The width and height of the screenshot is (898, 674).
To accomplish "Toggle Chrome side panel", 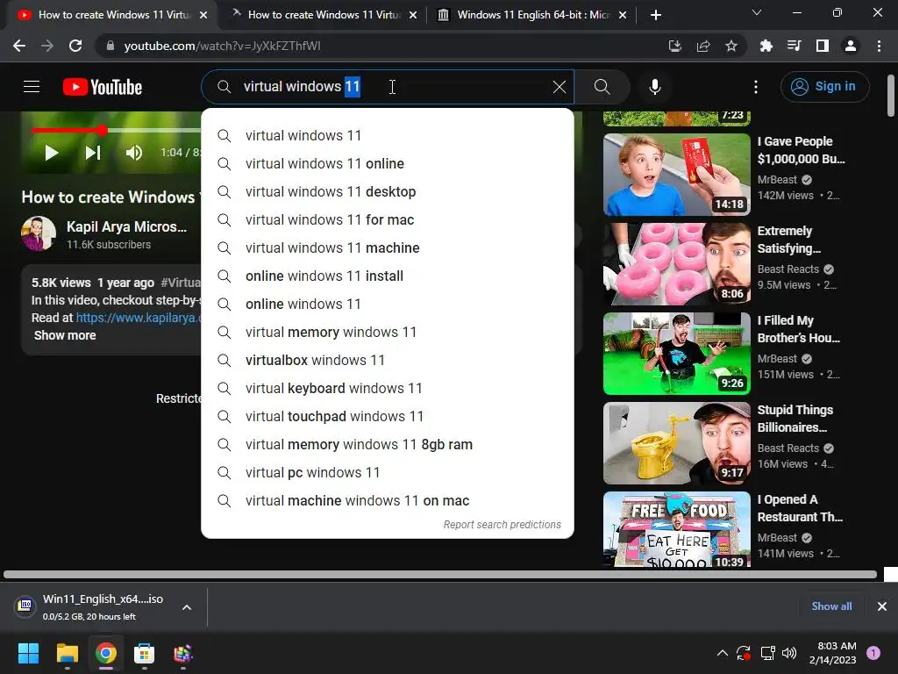I will pos(822,46).
